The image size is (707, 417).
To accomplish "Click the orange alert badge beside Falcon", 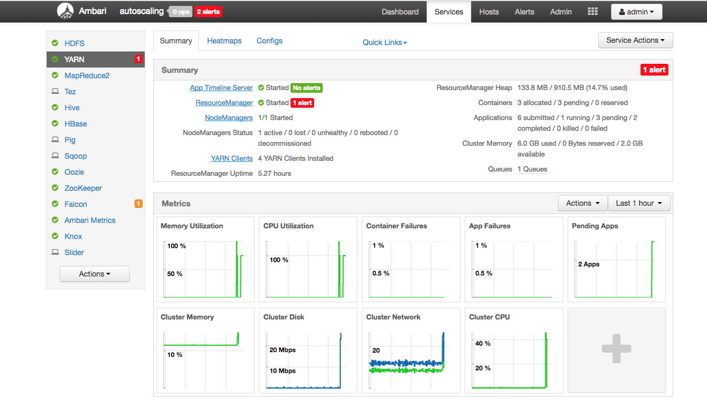I will [x=138, y=204].
